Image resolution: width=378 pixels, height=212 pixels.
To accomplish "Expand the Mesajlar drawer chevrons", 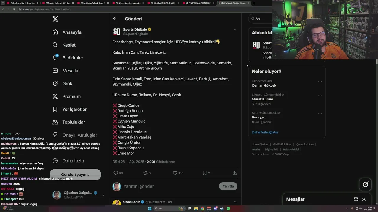I will 364,199.
